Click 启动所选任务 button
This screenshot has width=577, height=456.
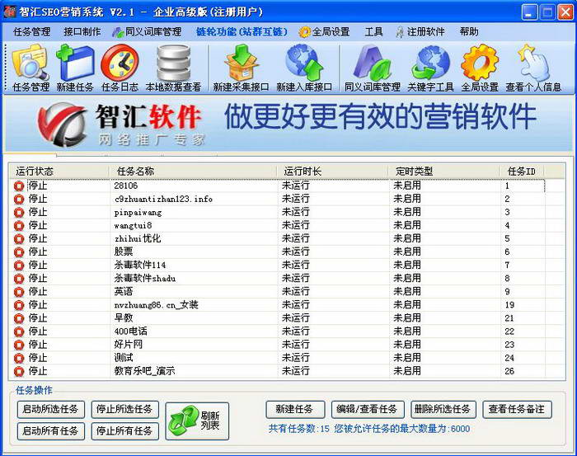point(51,409)
